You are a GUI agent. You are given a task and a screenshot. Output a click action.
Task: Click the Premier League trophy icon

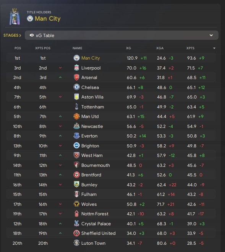15,16
